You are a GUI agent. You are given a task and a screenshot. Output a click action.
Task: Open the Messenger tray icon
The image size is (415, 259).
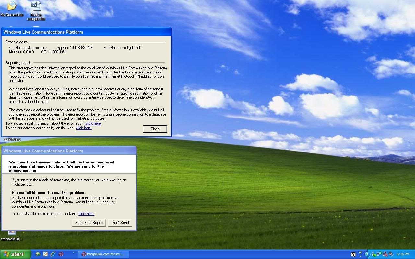point(373,255)
